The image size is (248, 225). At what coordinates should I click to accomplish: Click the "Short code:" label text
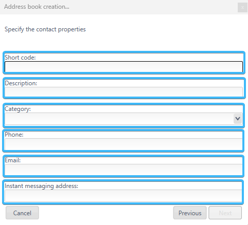(20, 58)
